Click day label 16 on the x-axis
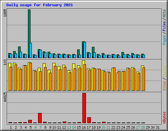 84,127
